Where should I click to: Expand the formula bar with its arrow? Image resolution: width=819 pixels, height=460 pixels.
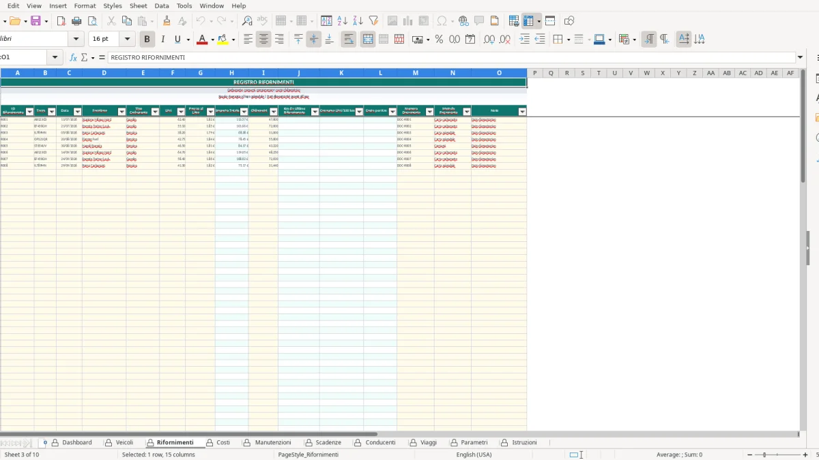pyautogui.click(x=801, y=58)
